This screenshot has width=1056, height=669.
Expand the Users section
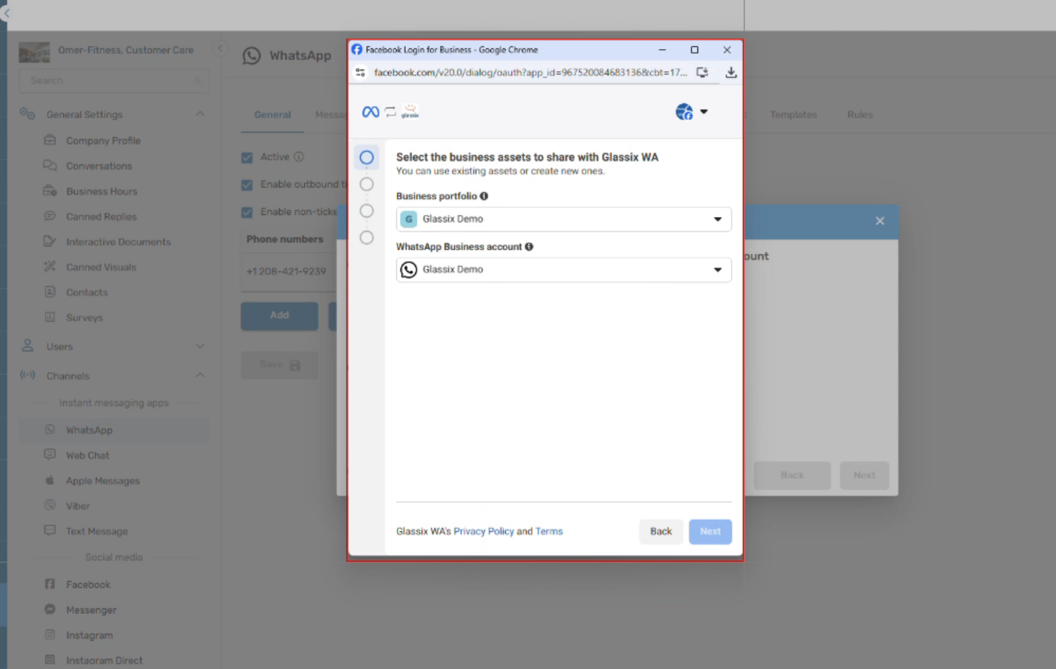[200, 347]
